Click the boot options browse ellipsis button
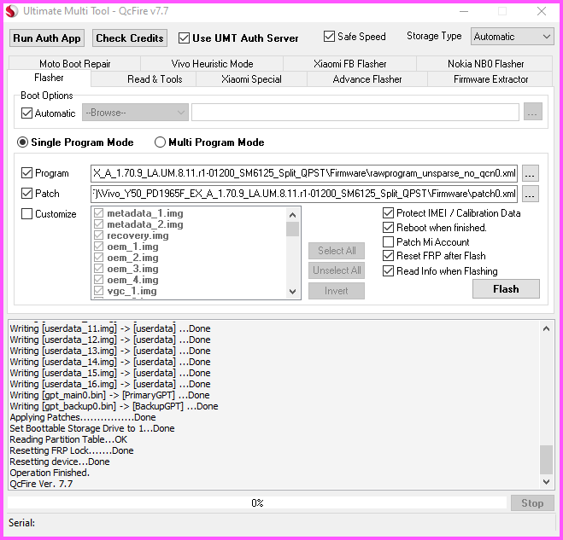This screenshot has height=540, width=563. (x=533, y=112)
